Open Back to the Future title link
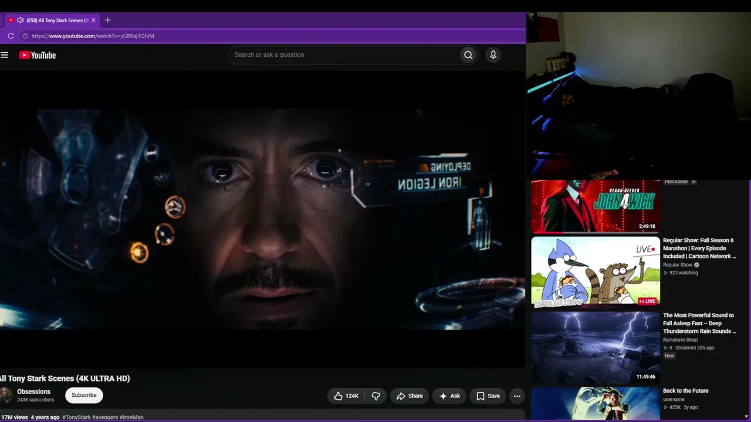The width and height of the screenshot is (751, 422). tap(686, 391)
